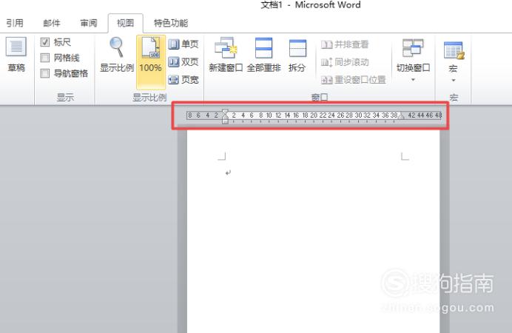Expand the Switch Windows dropdown arrow
The image size is (512, 333).
pos(413,80)
